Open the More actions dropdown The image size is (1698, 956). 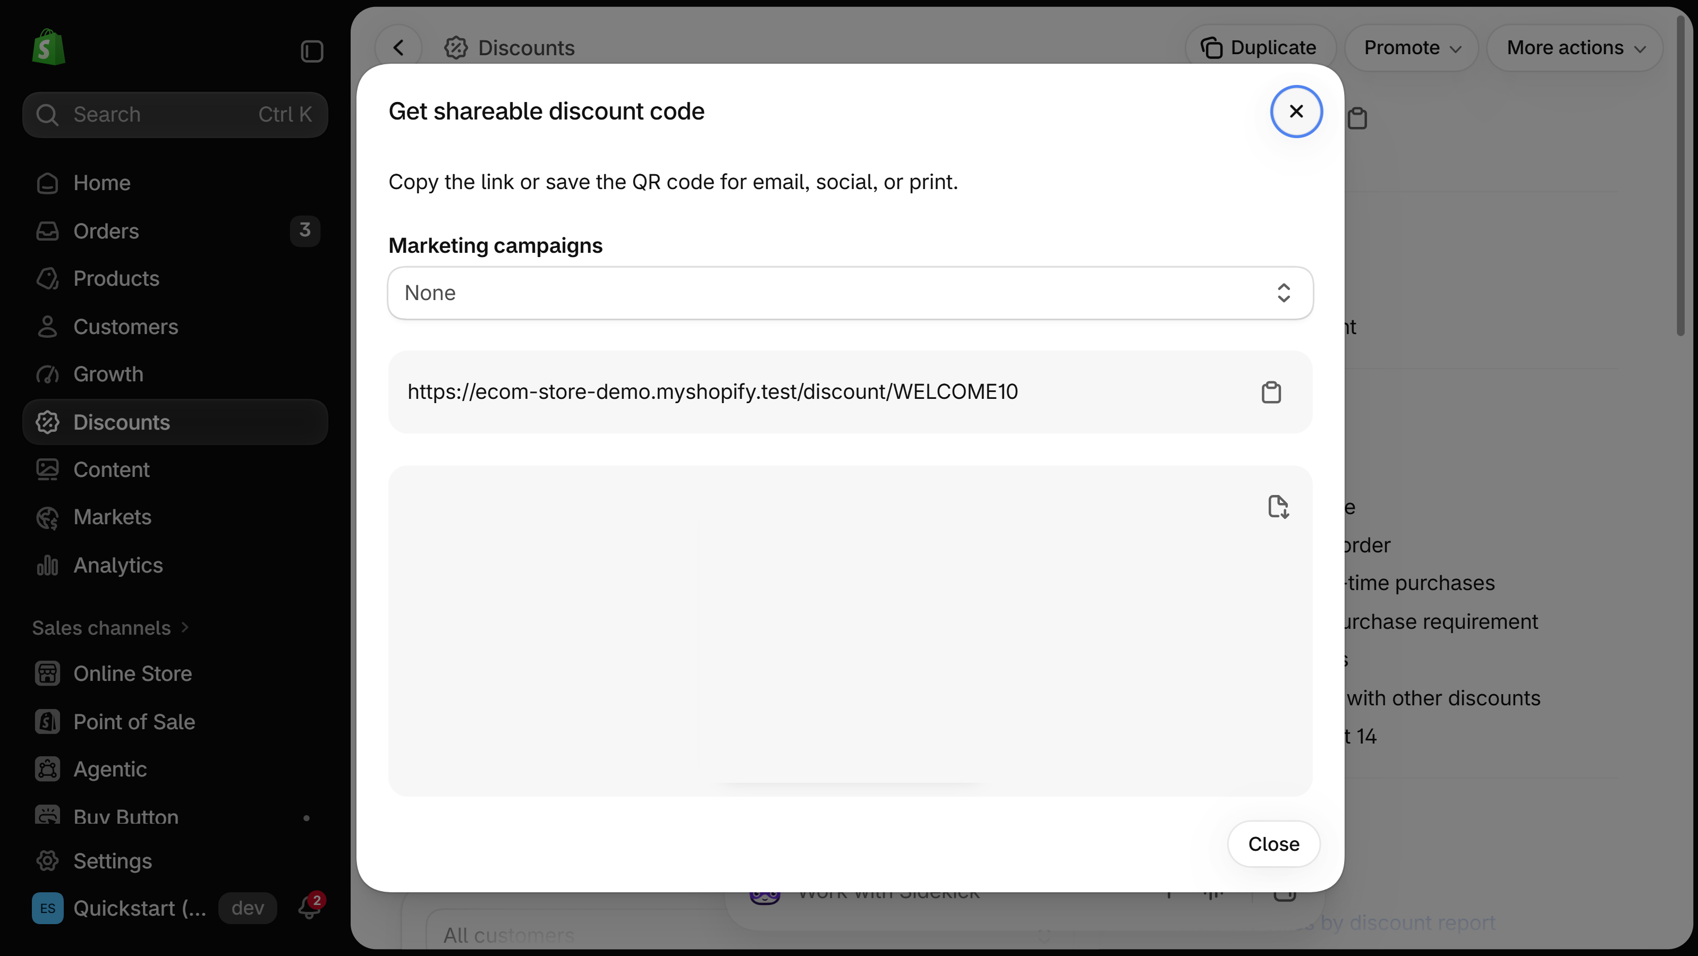[1575, 47]
